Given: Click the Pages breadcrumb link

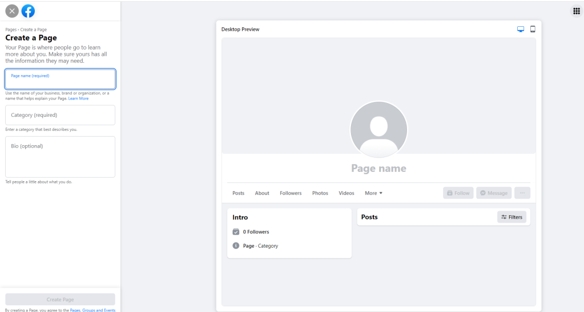Looking at the screenshot, I should (11, 30).
